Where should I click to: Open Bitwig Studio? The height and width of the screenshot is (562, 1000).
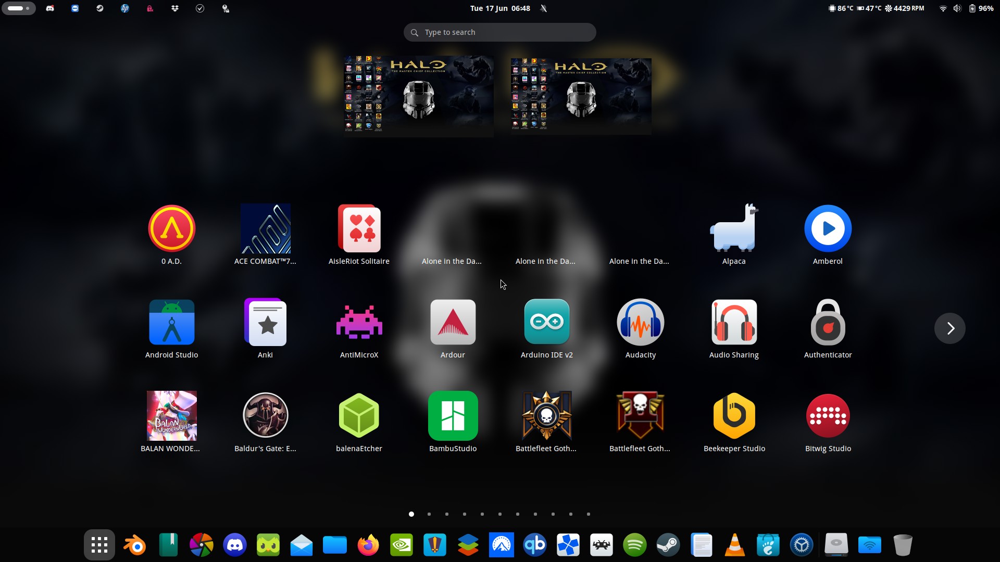click(828, 416)
